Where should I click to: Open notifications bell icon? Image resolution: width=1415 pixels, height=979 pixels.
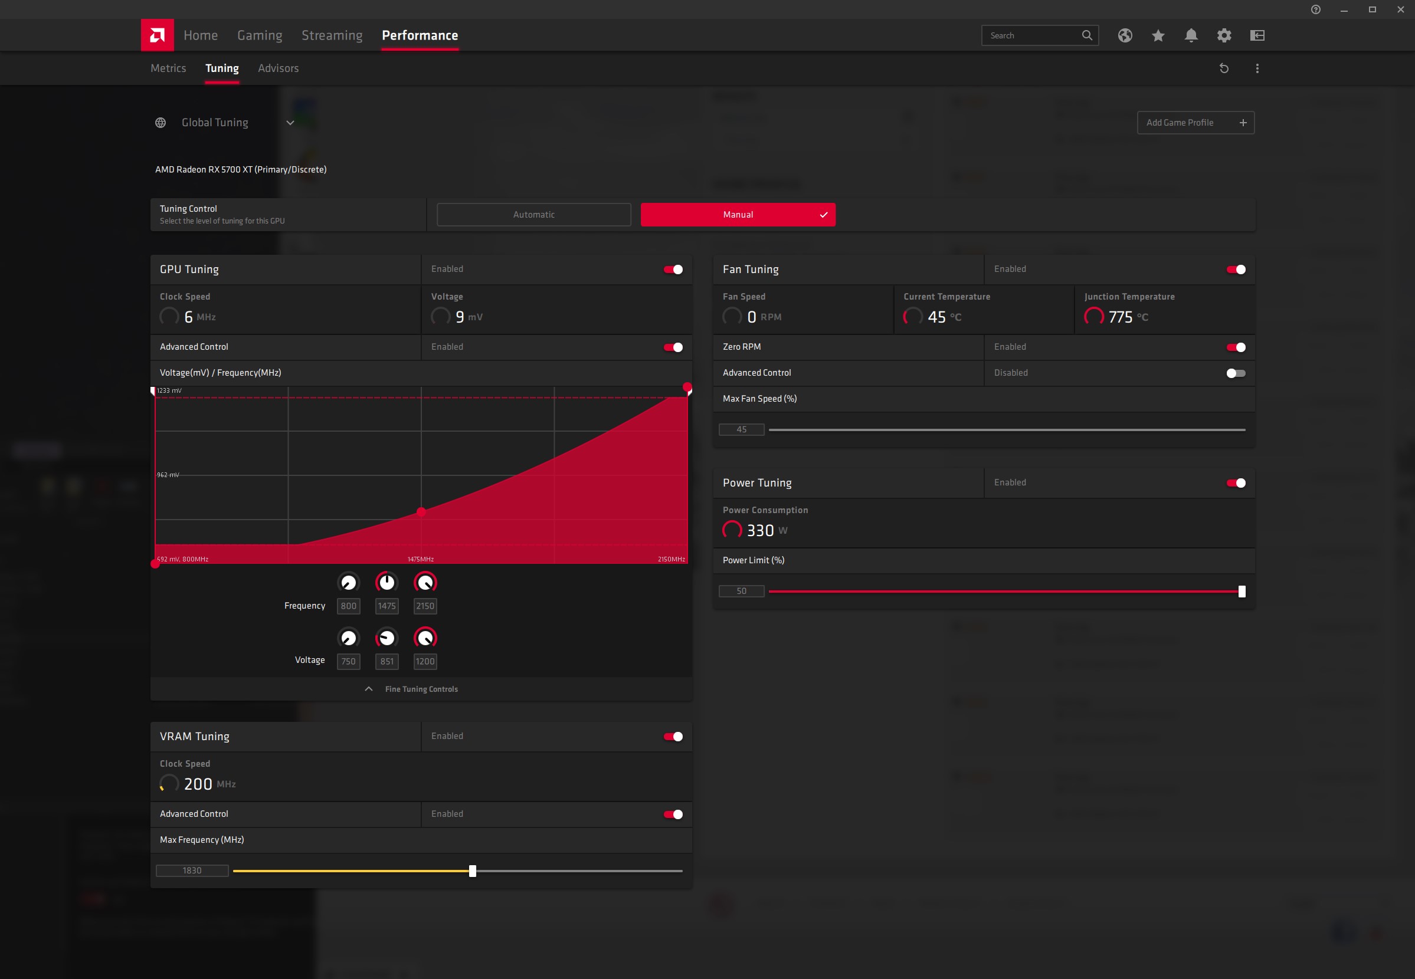point(1191,35)
